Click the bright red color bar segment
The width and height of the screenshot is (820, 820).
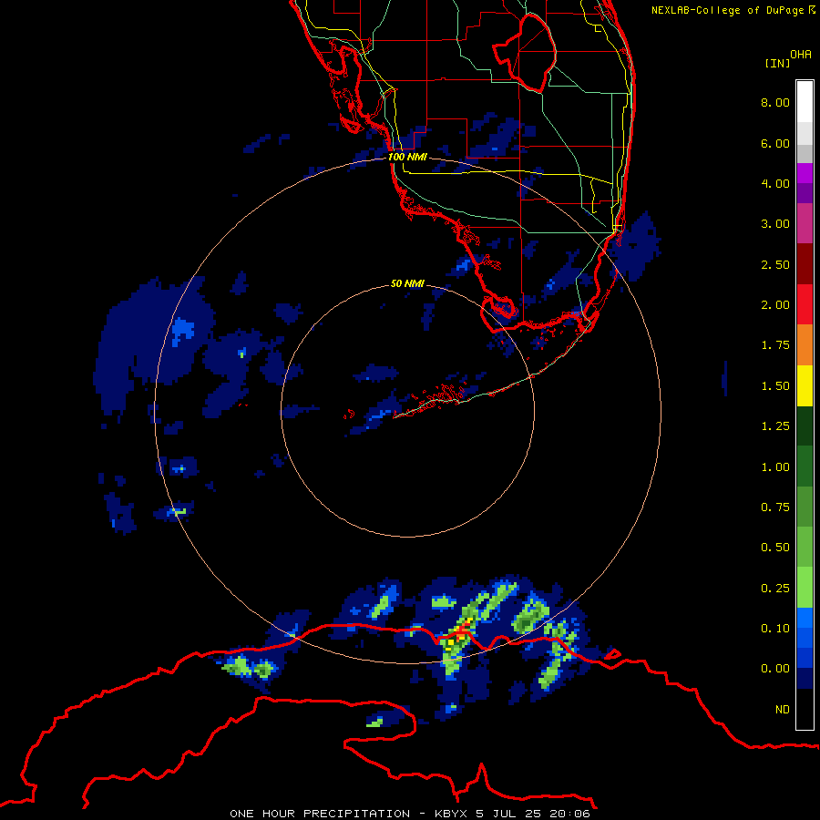(x=805, y=304)
